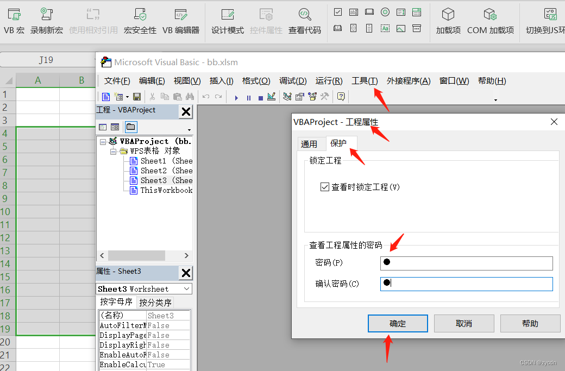This screenshot has height=371, width=565.
Task: Insert option button control from ribbon
Action: point(385,12)
